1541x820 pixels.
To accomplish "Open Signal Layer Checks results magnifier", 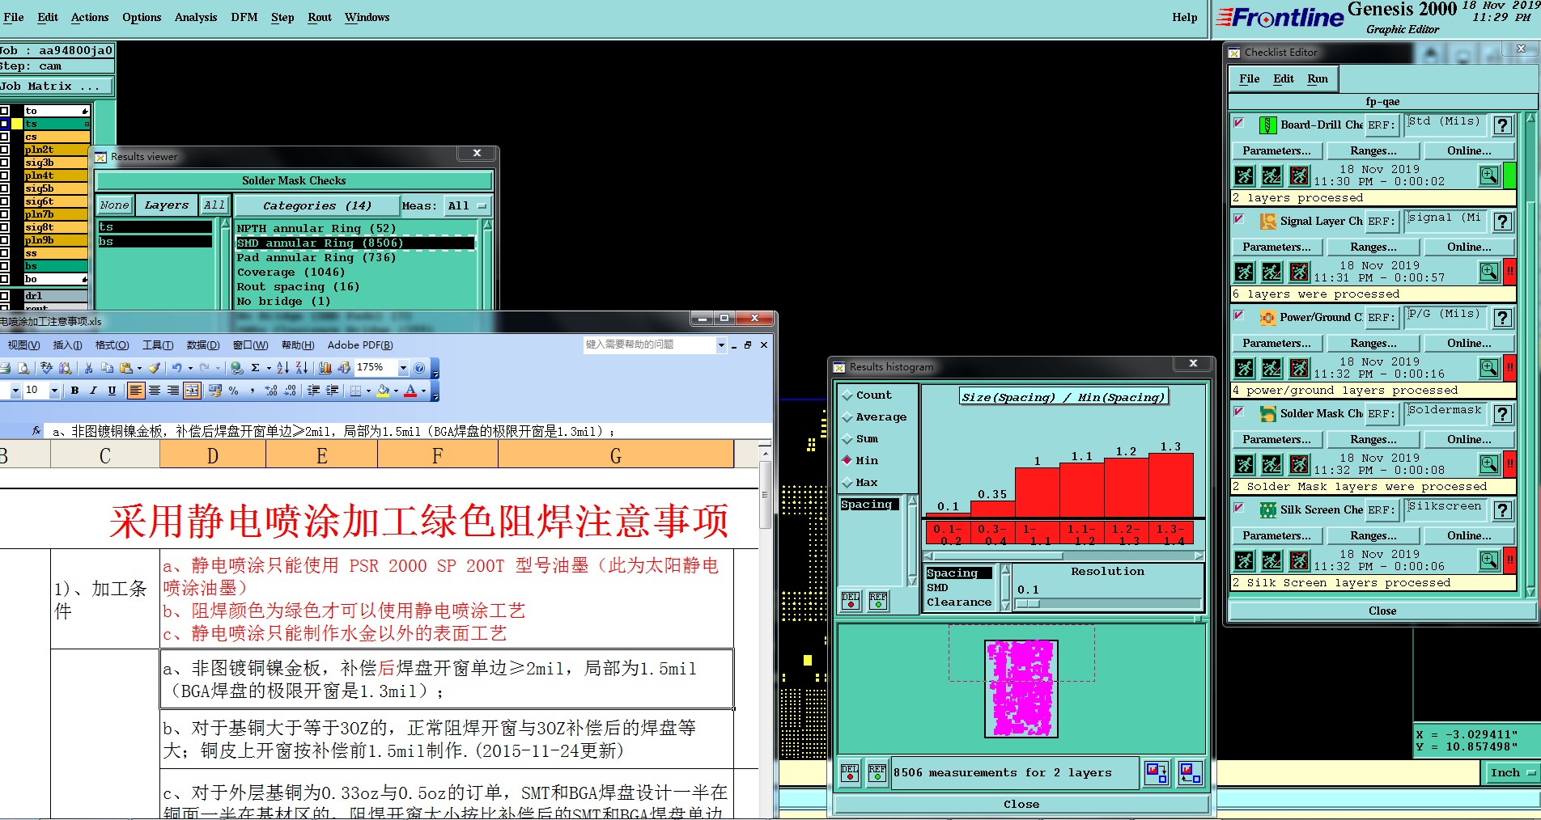I will click(1488, 272).
